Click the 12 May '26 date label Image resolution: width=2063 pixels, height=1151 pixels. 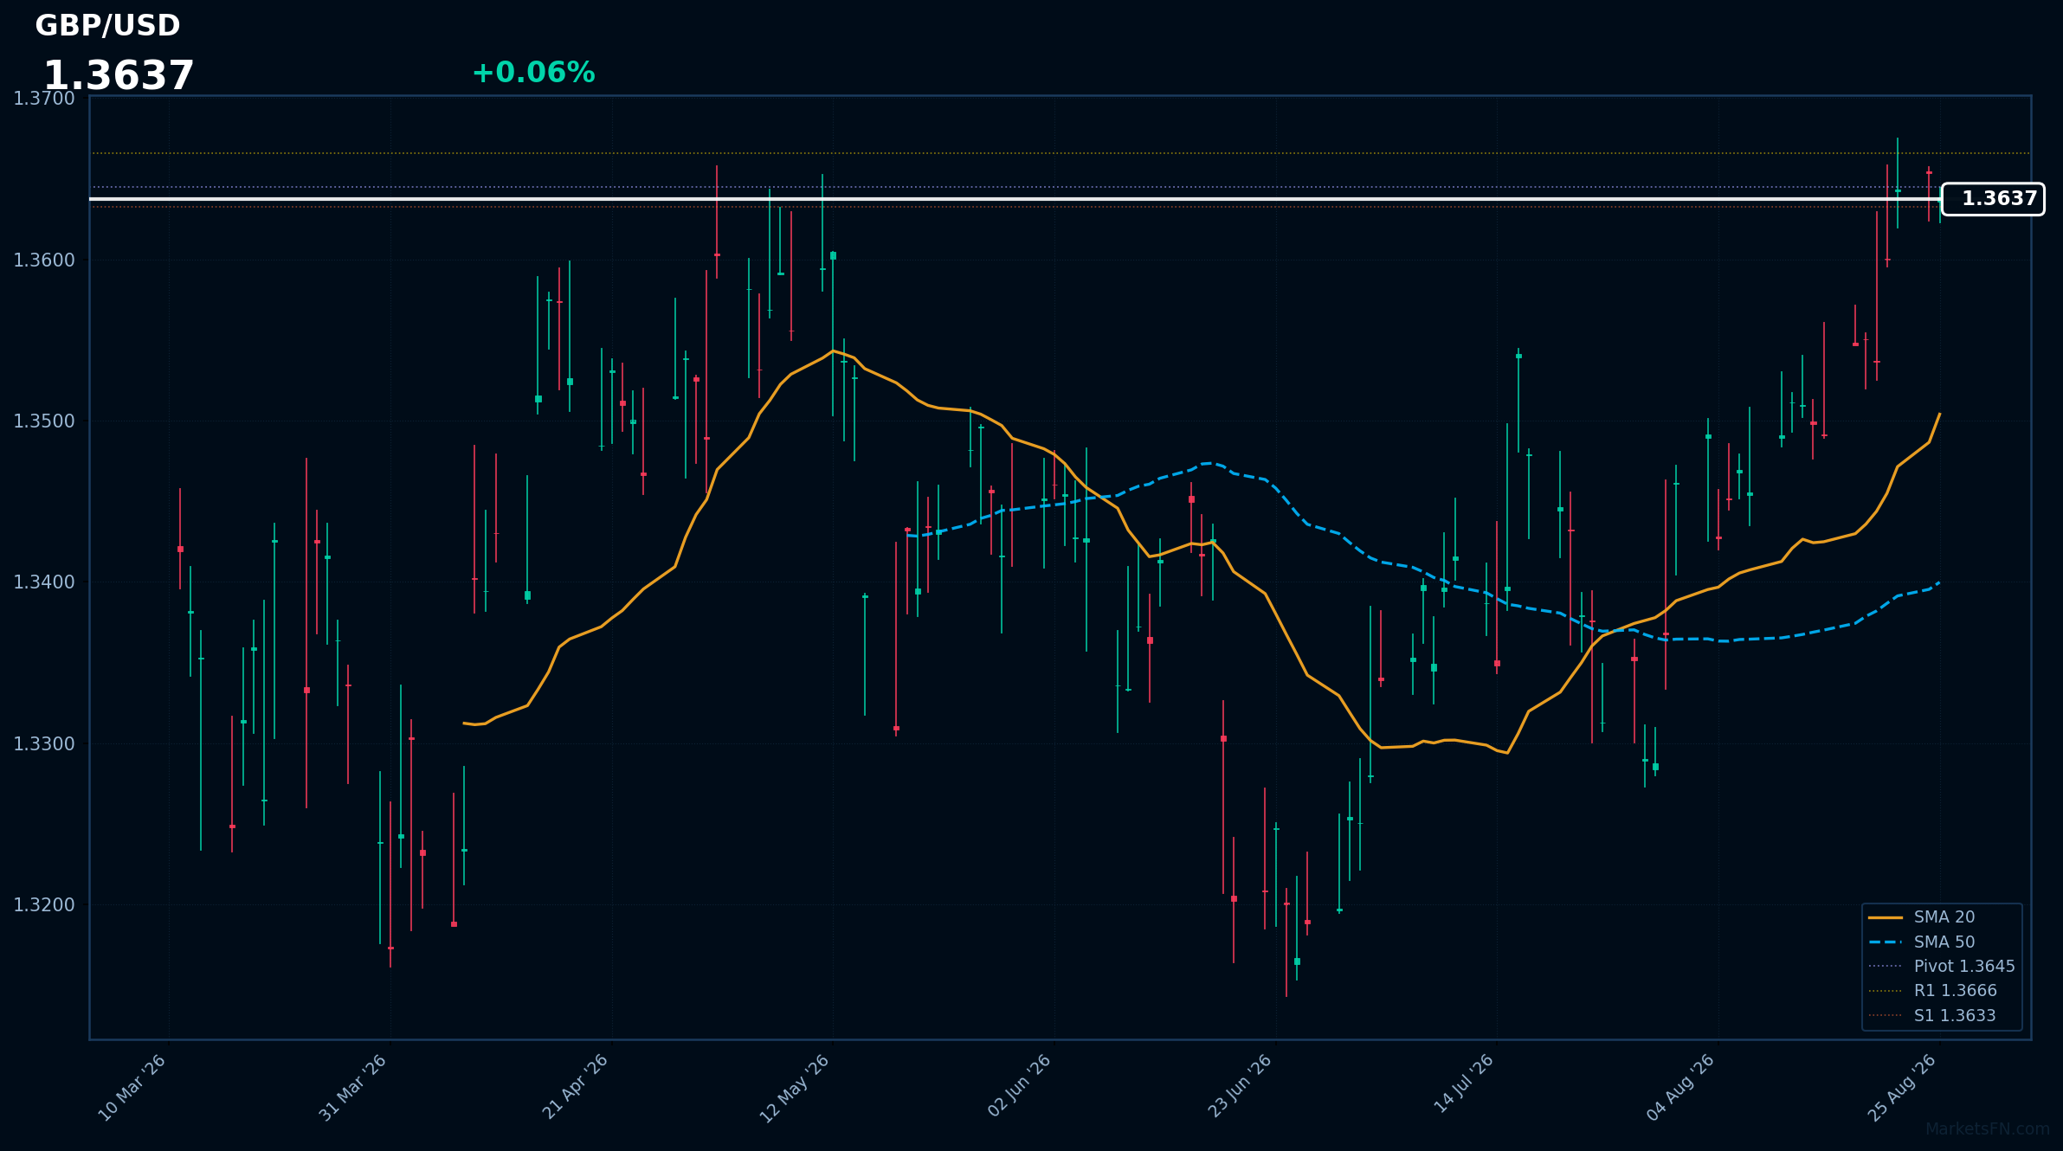pyautogui.click(x=795, y=1089)
